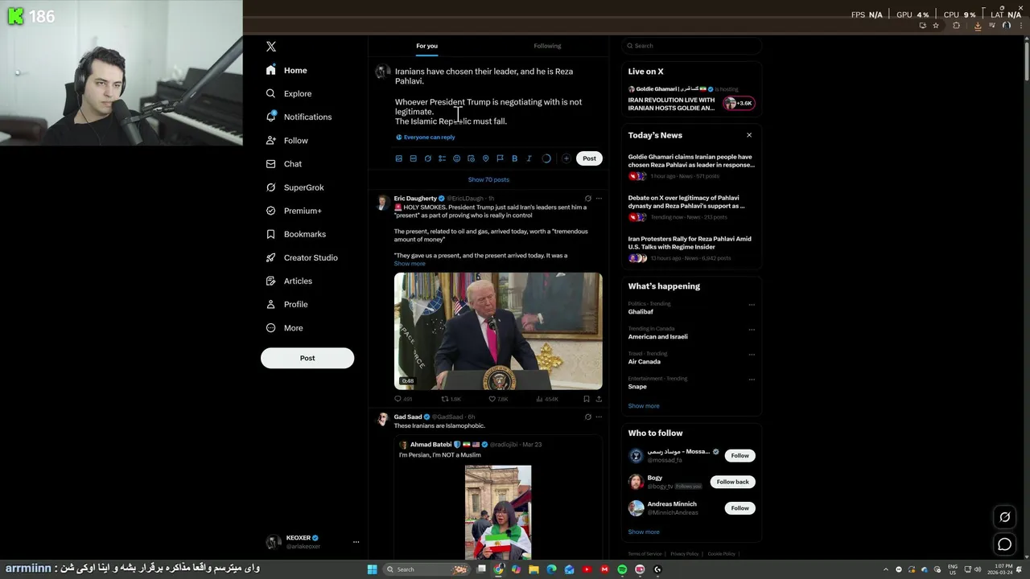Follow the Mossad account
1030x579 pixels.
tap(740, 455)
